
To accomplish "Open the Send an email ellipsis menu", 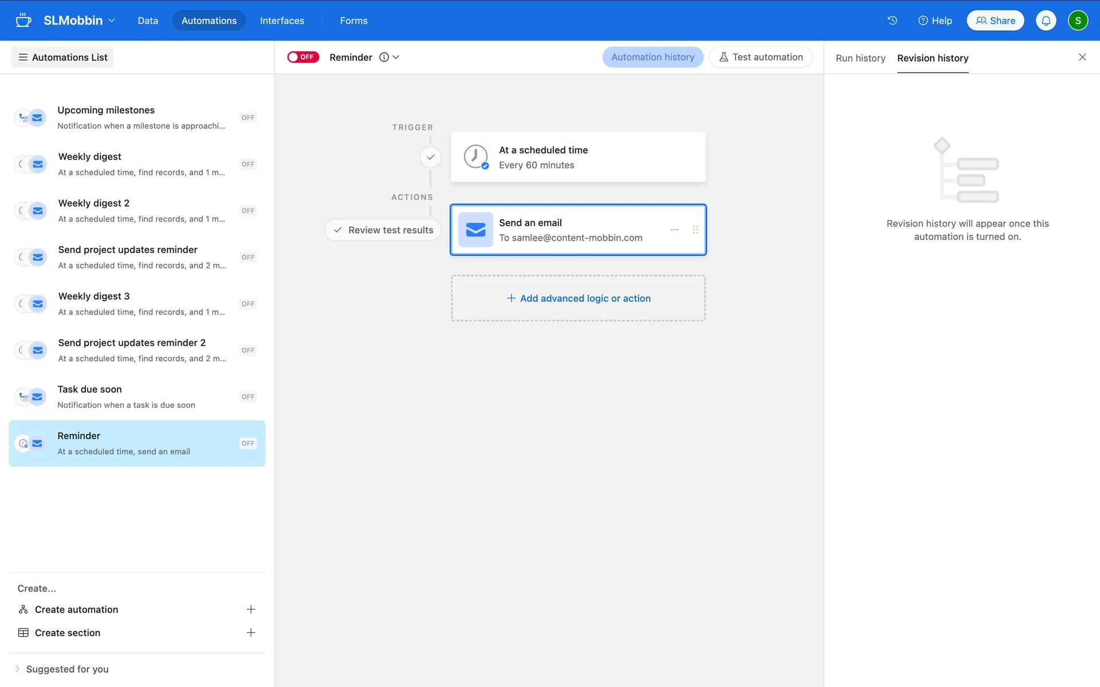I will pyautogui.click(x=674, y=230).
